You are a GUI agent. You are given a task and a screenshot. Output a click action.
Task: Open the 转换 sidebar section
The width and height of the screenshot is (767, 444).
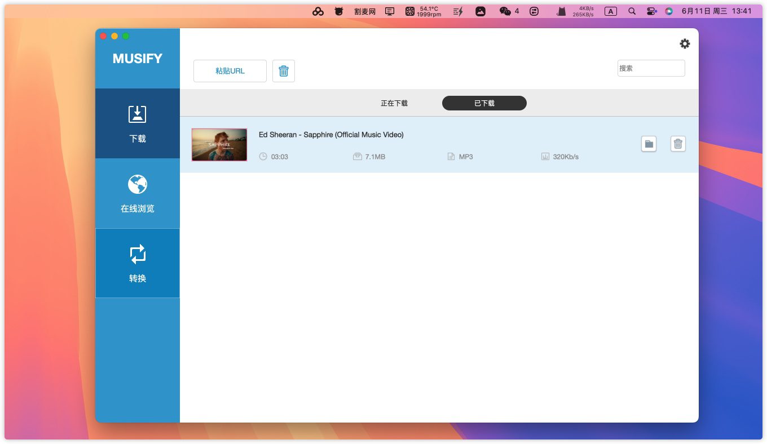[x=138, y=263]
